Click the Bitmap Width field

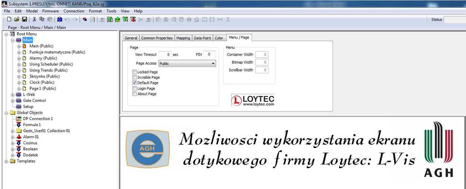tap(262, 62)
